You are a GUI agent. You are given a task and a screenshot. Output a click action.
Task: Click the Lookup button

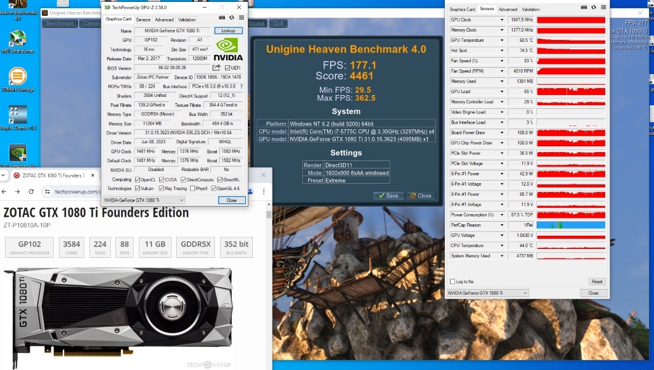tap(228, 30)
